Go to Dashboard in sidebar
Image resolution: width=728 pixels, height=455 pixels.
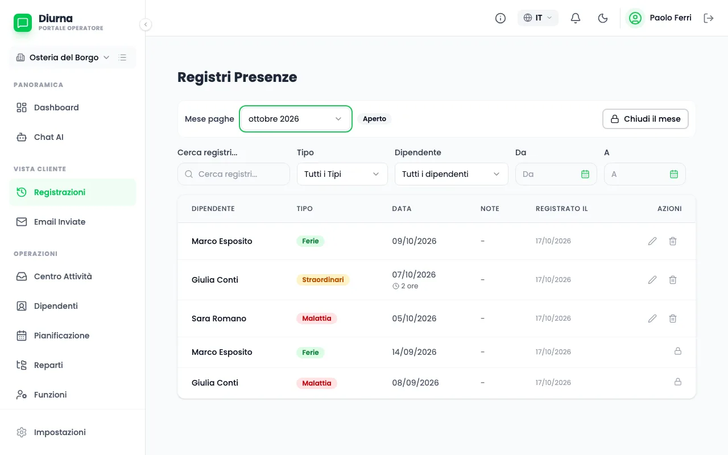coord(73,107)
